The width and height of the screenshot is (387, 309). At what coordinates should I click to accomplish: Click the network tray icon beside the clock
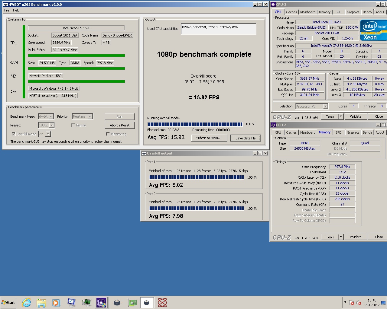(x=383, y=303)
